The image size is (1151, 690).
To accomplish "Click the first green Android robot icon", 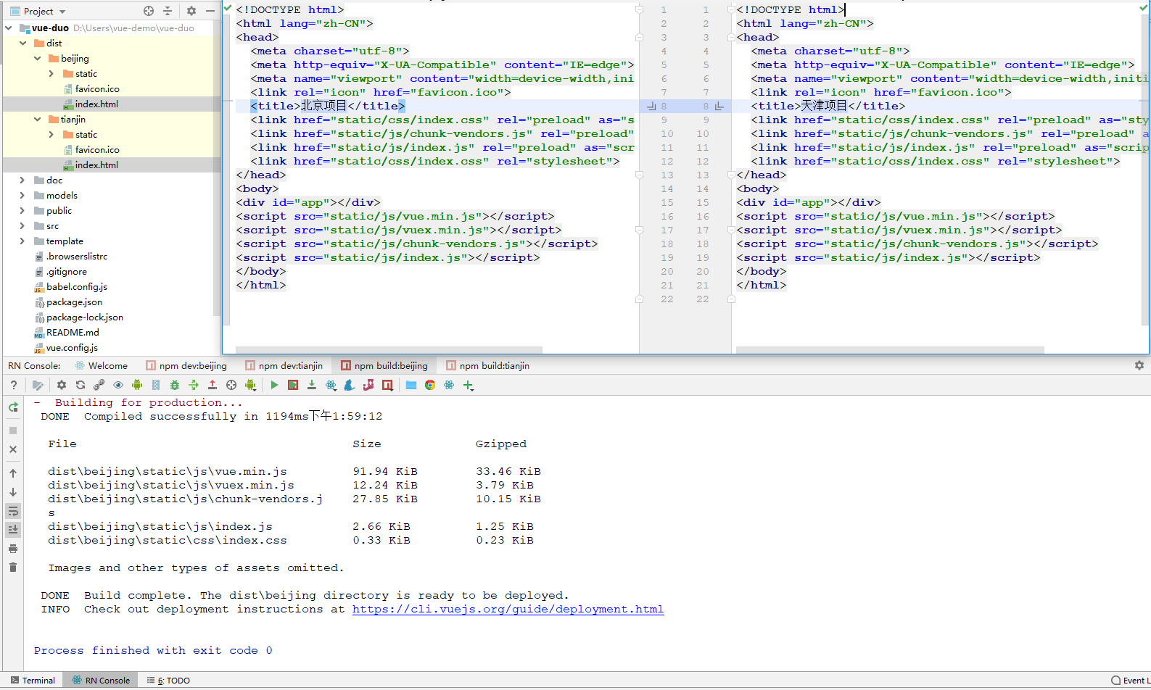I will point(137,385).
